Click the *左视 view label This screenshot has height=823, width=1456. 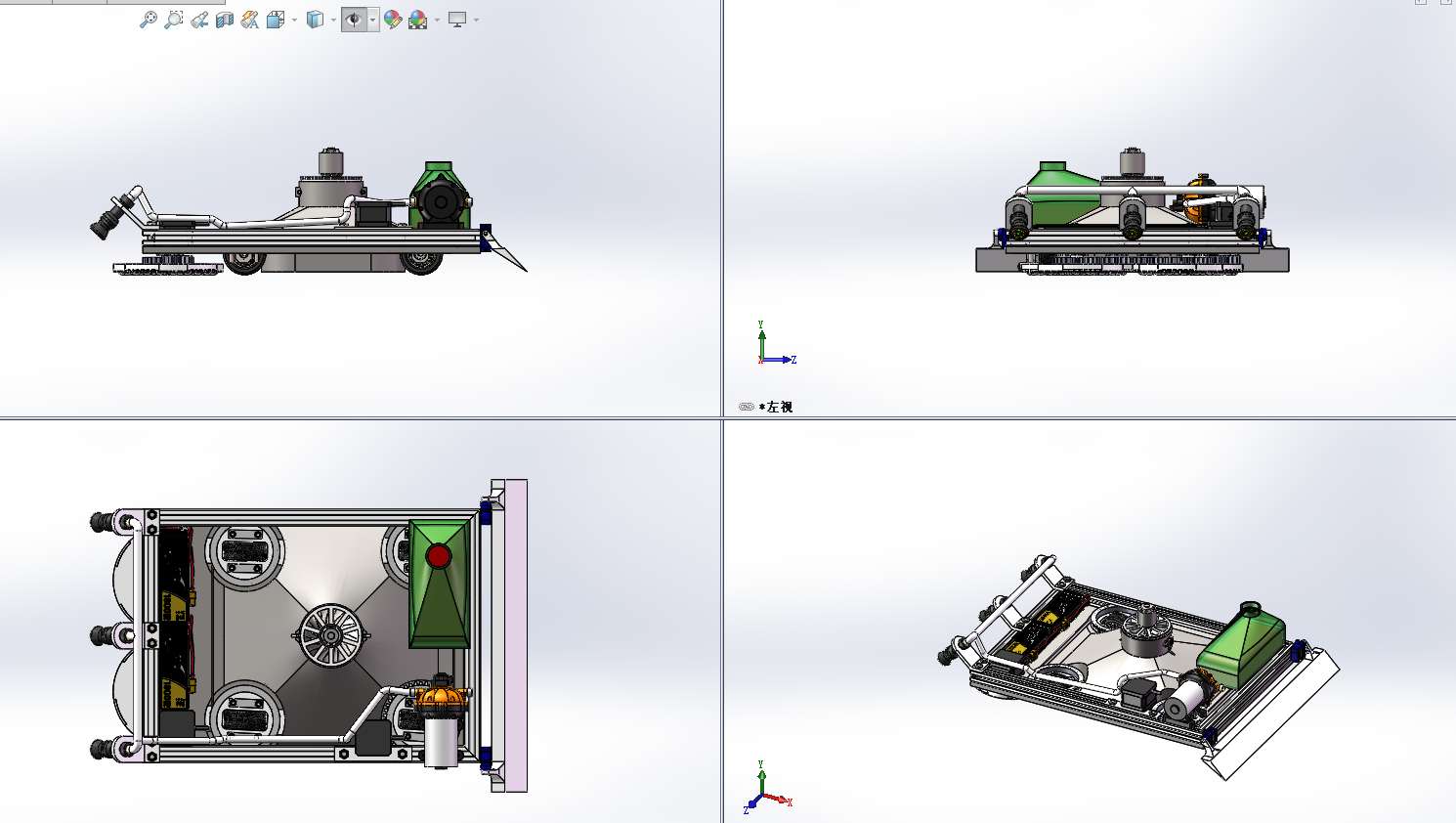pos(776,407)
